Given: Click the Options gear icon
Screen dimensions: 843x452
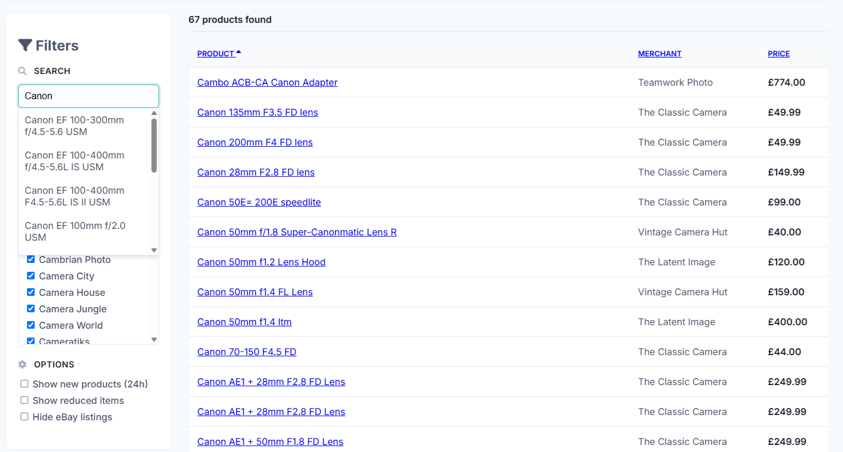Looking at the screenshot, I should coord(22,365).
